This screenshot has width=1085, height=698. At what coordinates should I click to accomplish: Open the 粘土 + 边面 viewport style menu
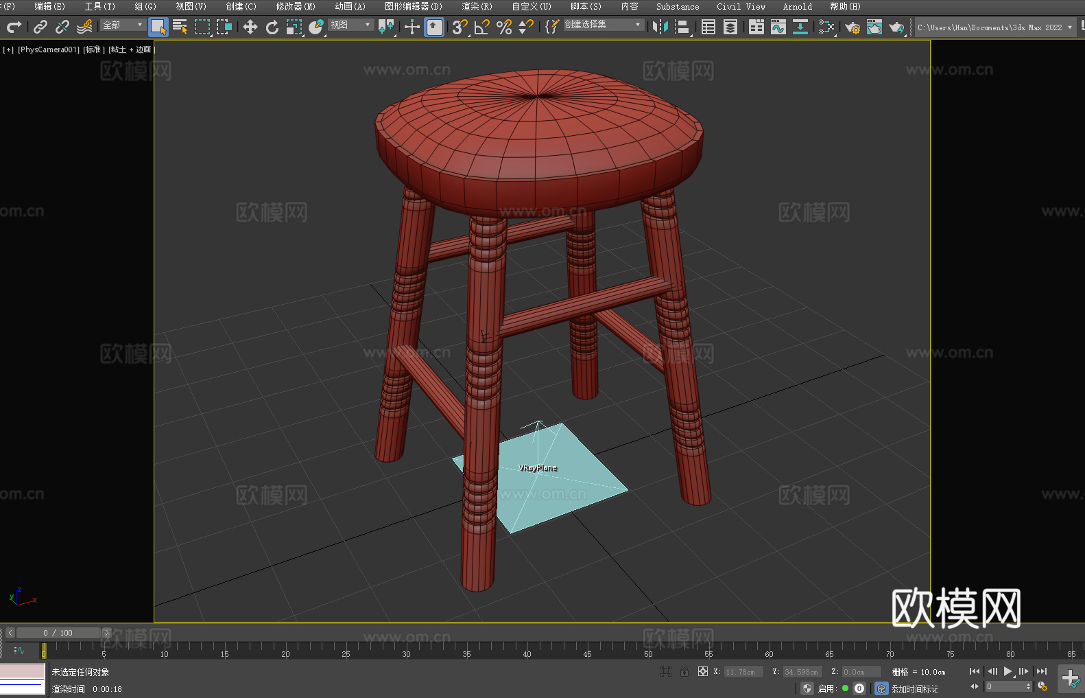[131, 49]
